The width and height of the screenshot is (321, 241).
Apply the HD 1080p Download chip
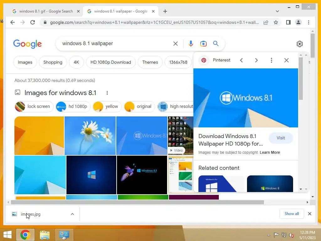[111, 62]
